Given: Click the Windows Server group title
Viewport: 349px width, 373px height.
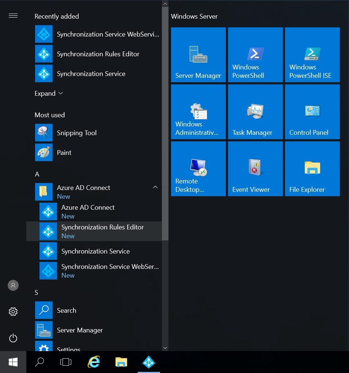Looking at the screenshot, I should tap(194, 16).
